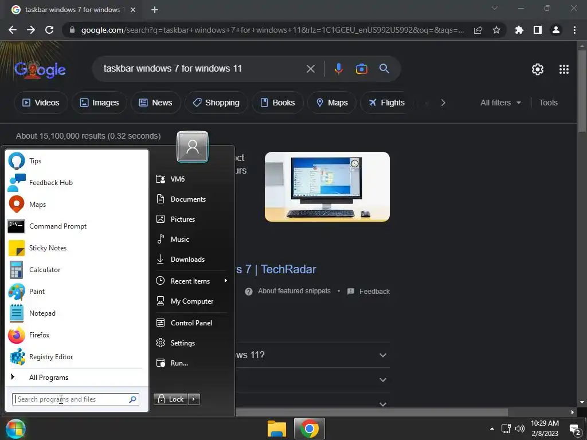Open Documents in Start menu
587x440 pixels.
coord(191,199)
